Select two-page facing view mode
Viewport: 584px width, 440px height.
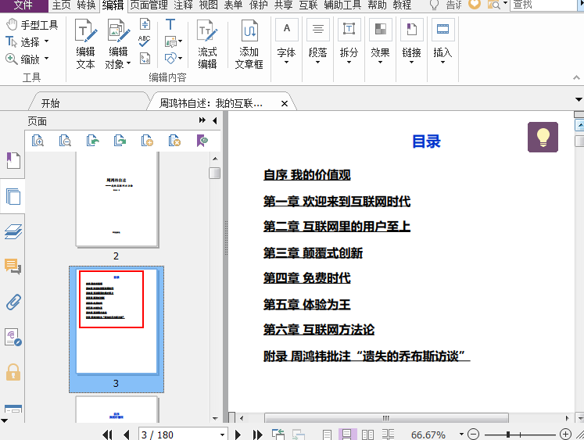[x=367, y=435]
